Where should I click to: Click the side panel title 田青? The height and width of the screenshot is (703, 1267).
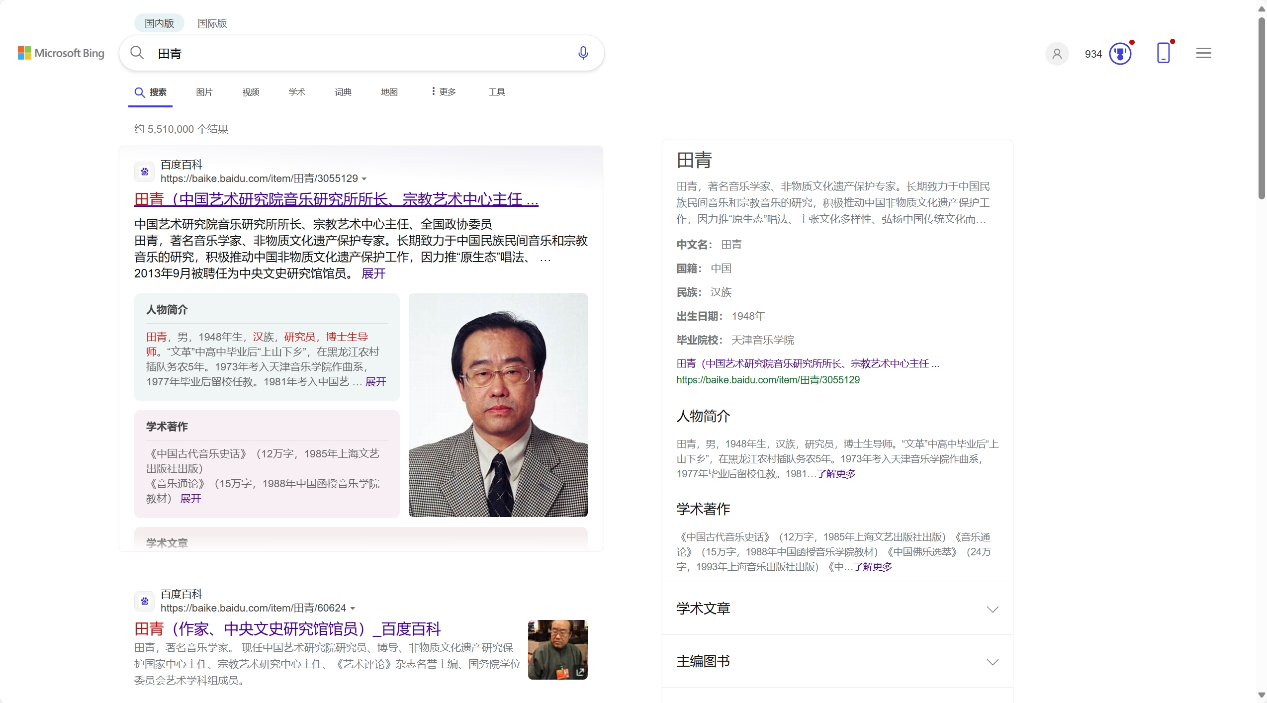694,160
